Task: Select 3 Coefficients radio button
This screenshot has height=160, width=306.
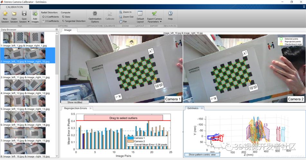Action: click(51, 21)
